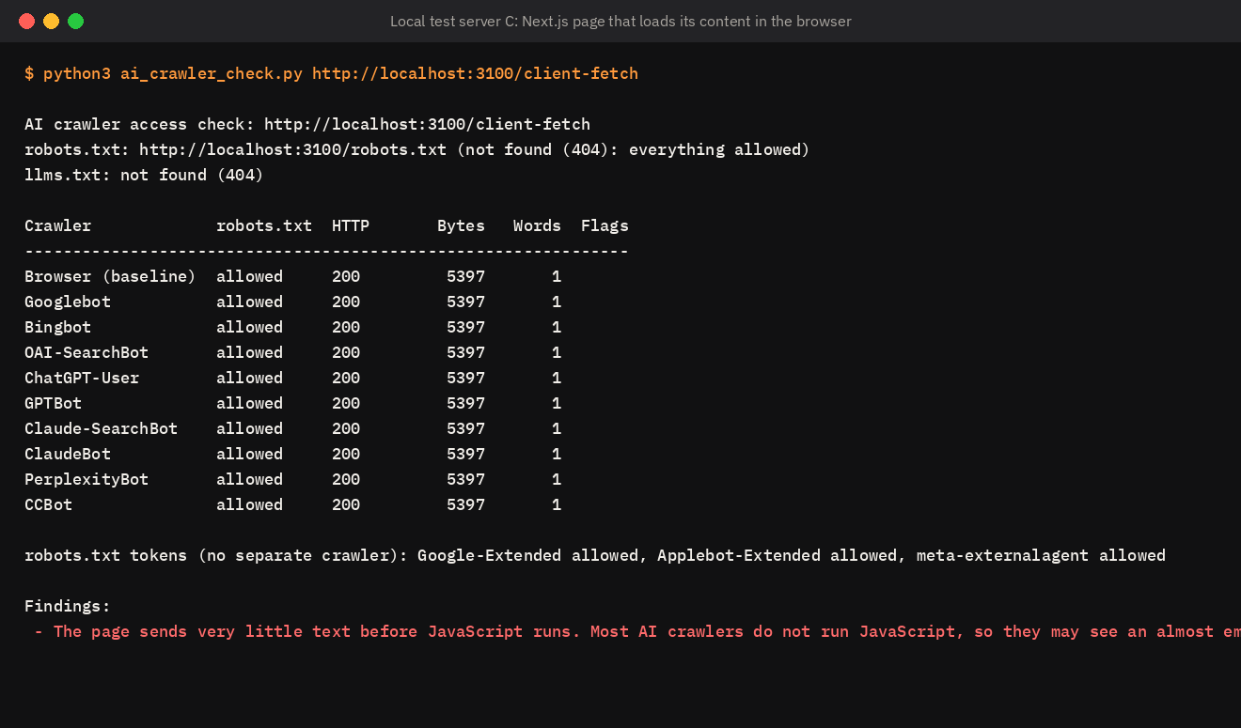Click the 'OAI-SearchBot' row name
Viewport: 1241px width, 728px height.
[86, 352]
